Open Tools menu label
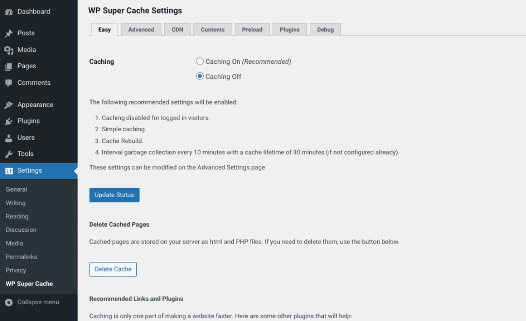The image size is (526, 321). point(26,154)
